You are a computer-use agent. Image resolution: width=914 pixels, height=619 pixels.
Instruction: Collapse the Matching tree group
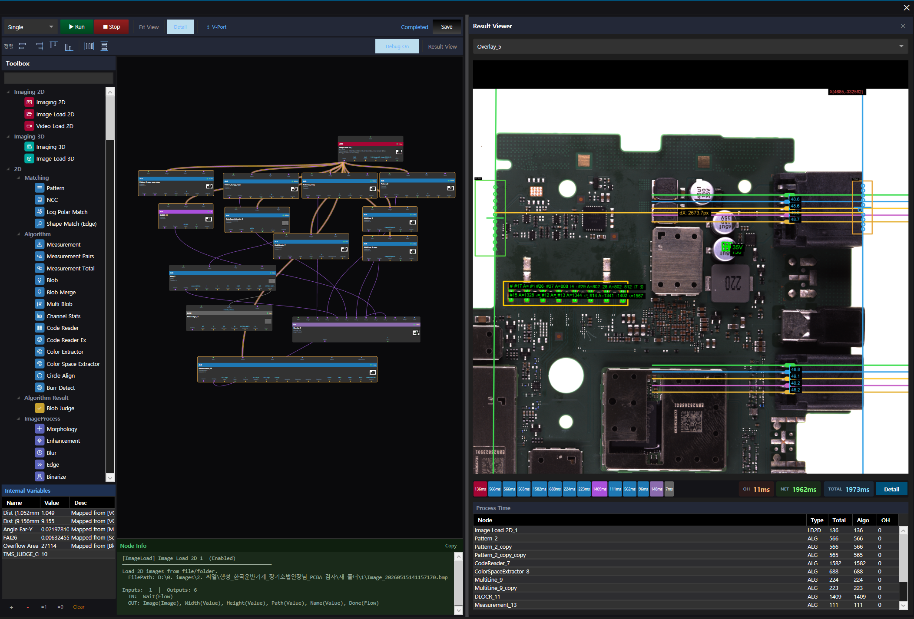point(19,178)
